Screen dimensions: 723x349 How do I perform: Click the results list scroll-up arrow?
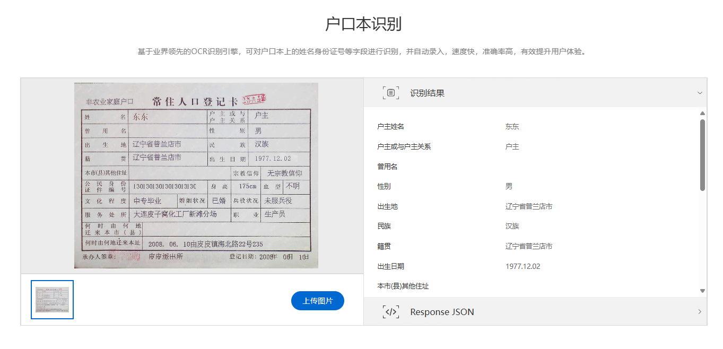[702, 113]
